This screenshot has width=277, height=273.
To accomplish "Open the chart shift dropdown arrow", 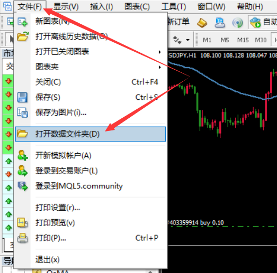I will point(188,40).
